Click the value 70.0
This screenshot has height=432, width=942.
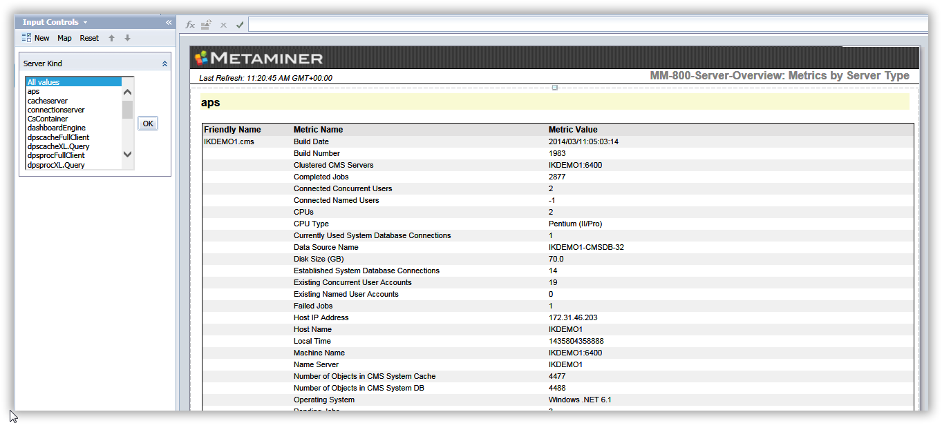point(556,259)
